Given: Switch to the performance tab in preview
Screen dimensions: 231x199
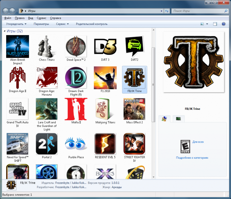Looking at the screenshot, I should click(x=179, y=119).
